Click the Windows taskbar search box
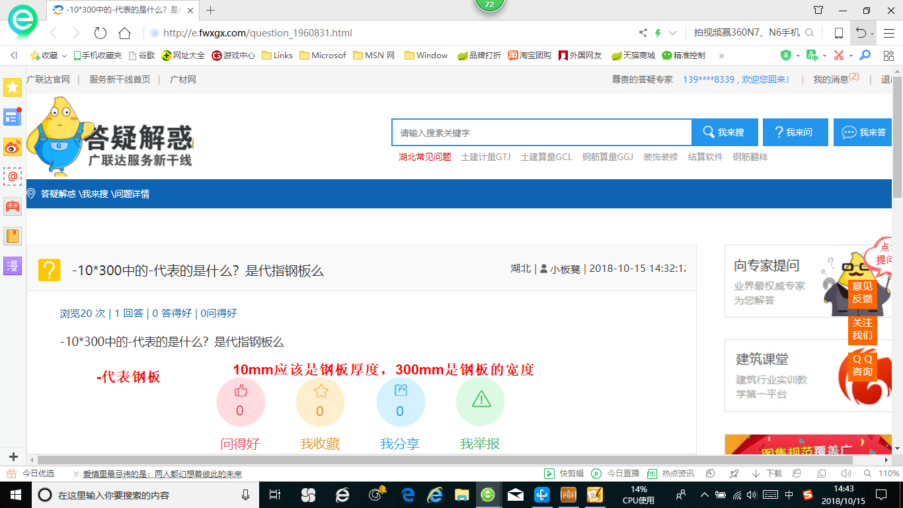This screenshot has height=508, width=903. point(145,495)
